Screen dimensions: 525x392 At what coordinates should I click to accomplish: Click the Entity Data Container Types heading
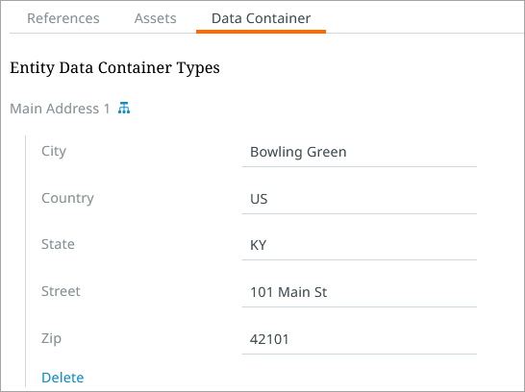[114, 68]
